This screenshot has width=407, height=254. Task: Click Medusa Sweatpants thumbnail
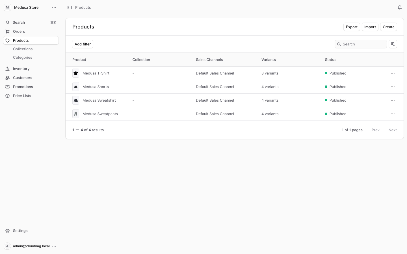(76, 114)
